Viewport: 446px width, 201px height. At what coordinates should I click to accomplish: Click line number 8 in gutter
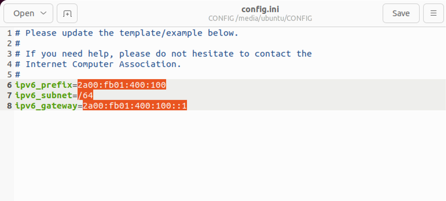[x=9, y=106]
